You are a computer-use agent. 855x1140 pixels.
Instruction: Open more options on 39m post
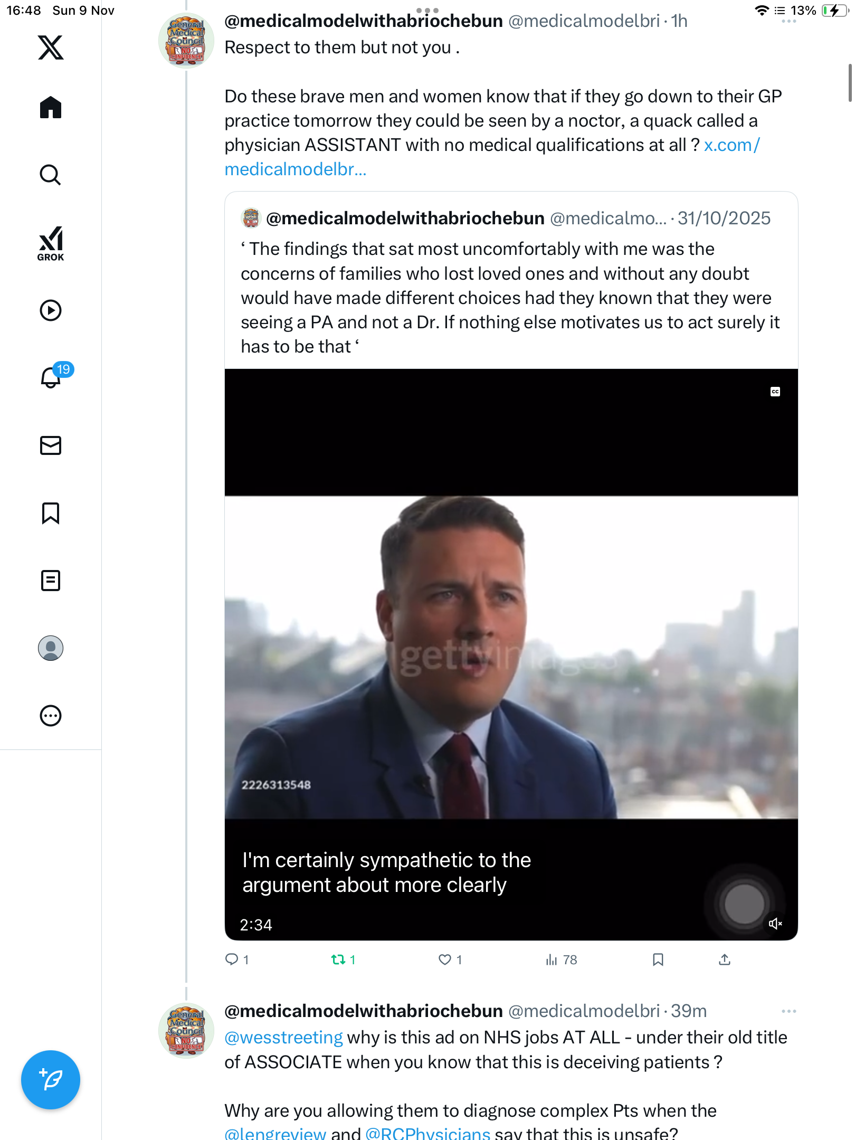click(x=788, y=1011)
